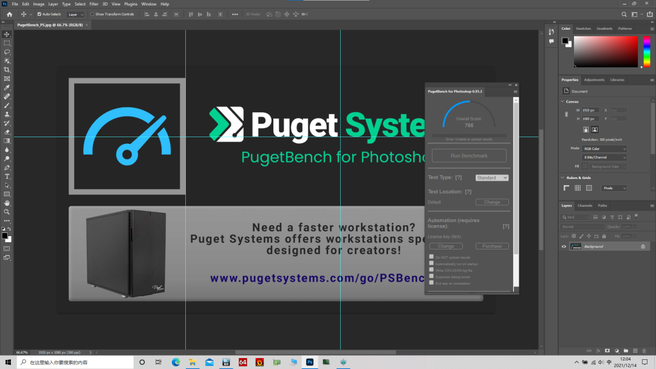The width and height of the screenshot is (656, 369).
Task: Delete layer with the trash icon
Action: [644, 351]
